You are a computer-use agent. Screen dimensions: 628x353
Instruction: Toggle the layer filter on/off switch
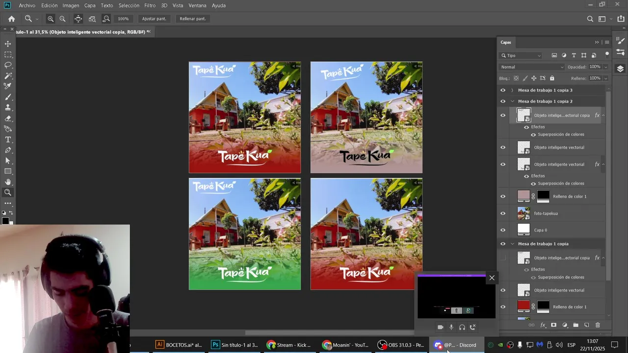[607, 54]
